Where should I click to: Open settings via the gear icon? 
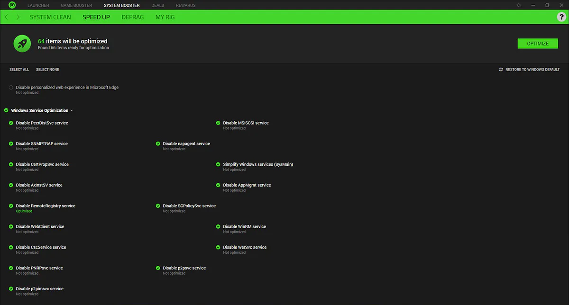[519, 5]
